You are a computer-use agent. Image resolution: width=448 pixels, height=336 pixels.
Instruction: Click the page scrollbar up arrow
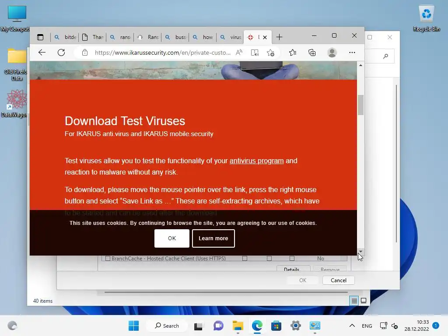pyautogui.click(x=360, y=65)
